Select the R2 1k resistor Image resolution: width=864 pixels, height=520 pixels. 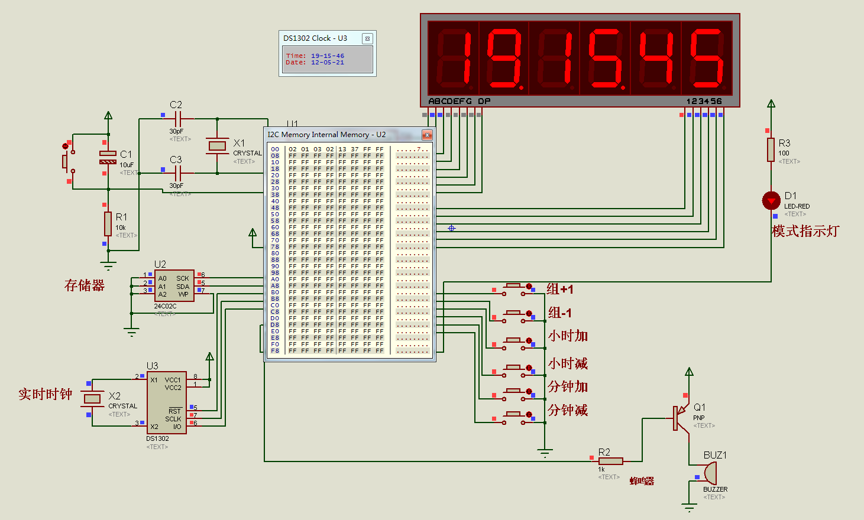tap(610, 461)
